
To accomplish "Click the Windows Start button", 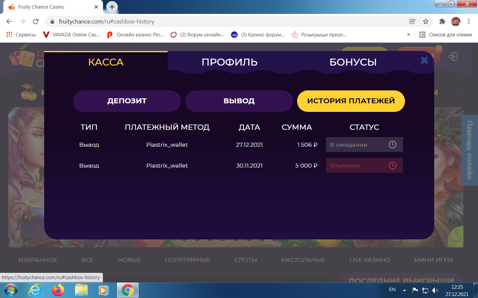I will coord(11,290).
